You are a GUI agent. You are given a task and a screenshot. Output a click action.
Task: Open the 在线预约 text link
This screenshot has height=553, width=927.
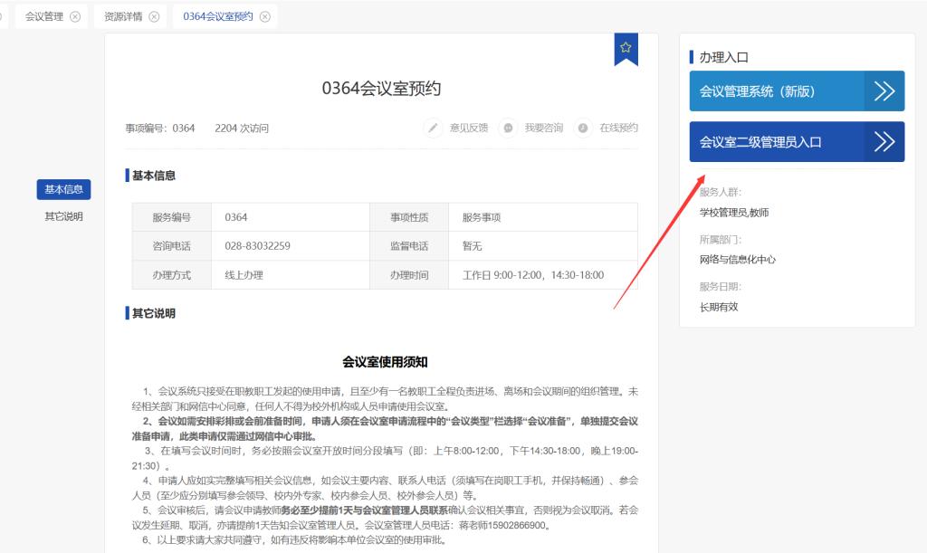pyautogui.click(x=618, y=128)
